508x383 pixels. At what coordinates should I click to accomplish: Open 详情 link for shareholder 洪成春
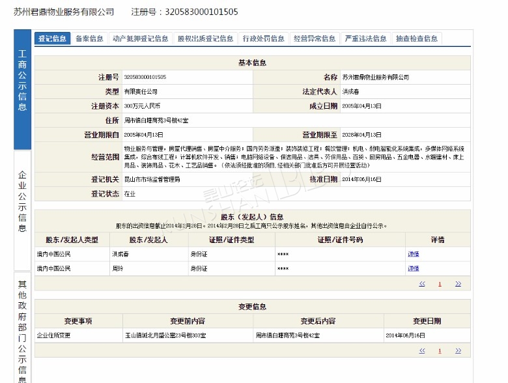pyautogui.click(x=414, y=254)
